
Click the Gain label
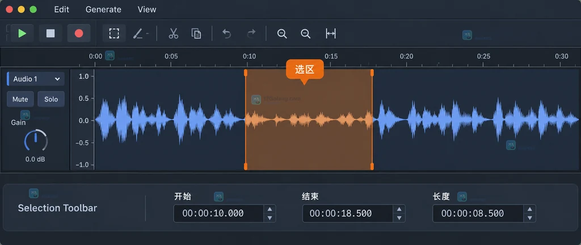pos(18,122)
